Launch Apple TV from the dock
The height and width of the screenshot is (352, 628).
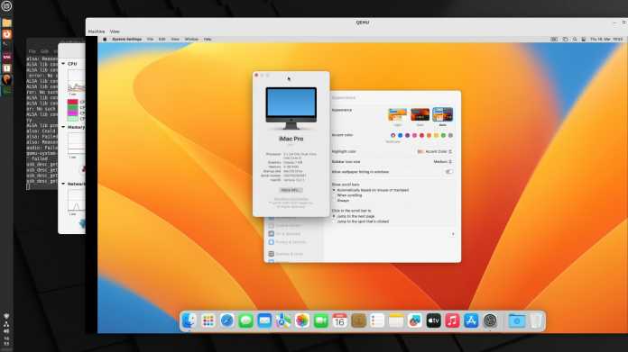[x=434, y=320]
